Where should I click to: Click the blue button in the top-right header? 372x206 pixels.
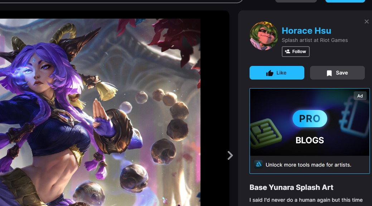tap(345, 1)
